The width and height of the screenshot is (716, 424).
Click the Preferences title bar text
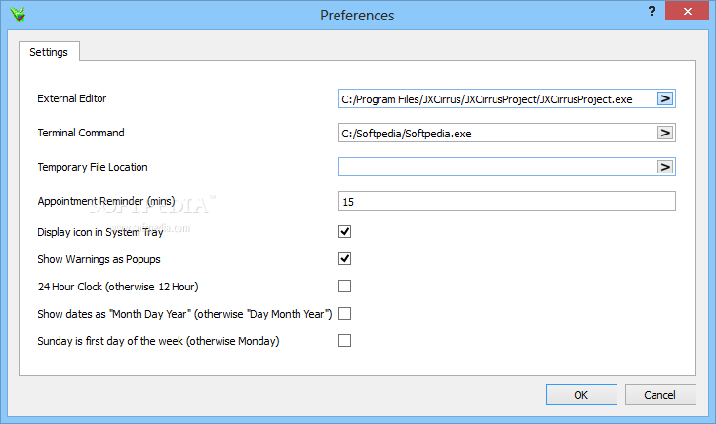(357, 16)
